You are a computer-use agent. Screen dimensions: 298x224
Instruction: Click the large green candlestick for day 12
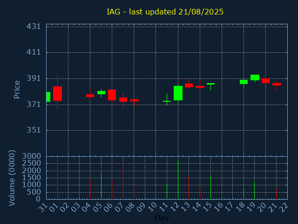point(178,93)
